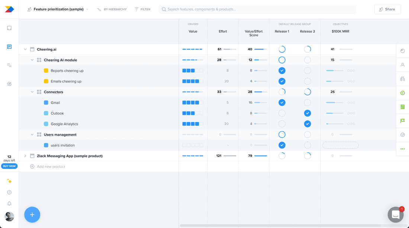The image size is (409, 228).
Task: Open the Insights board in the left sidebar
Action: [x=9, y=84]
